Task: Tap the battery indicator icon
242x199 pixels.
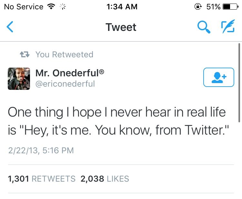Action: pos(230,7)
